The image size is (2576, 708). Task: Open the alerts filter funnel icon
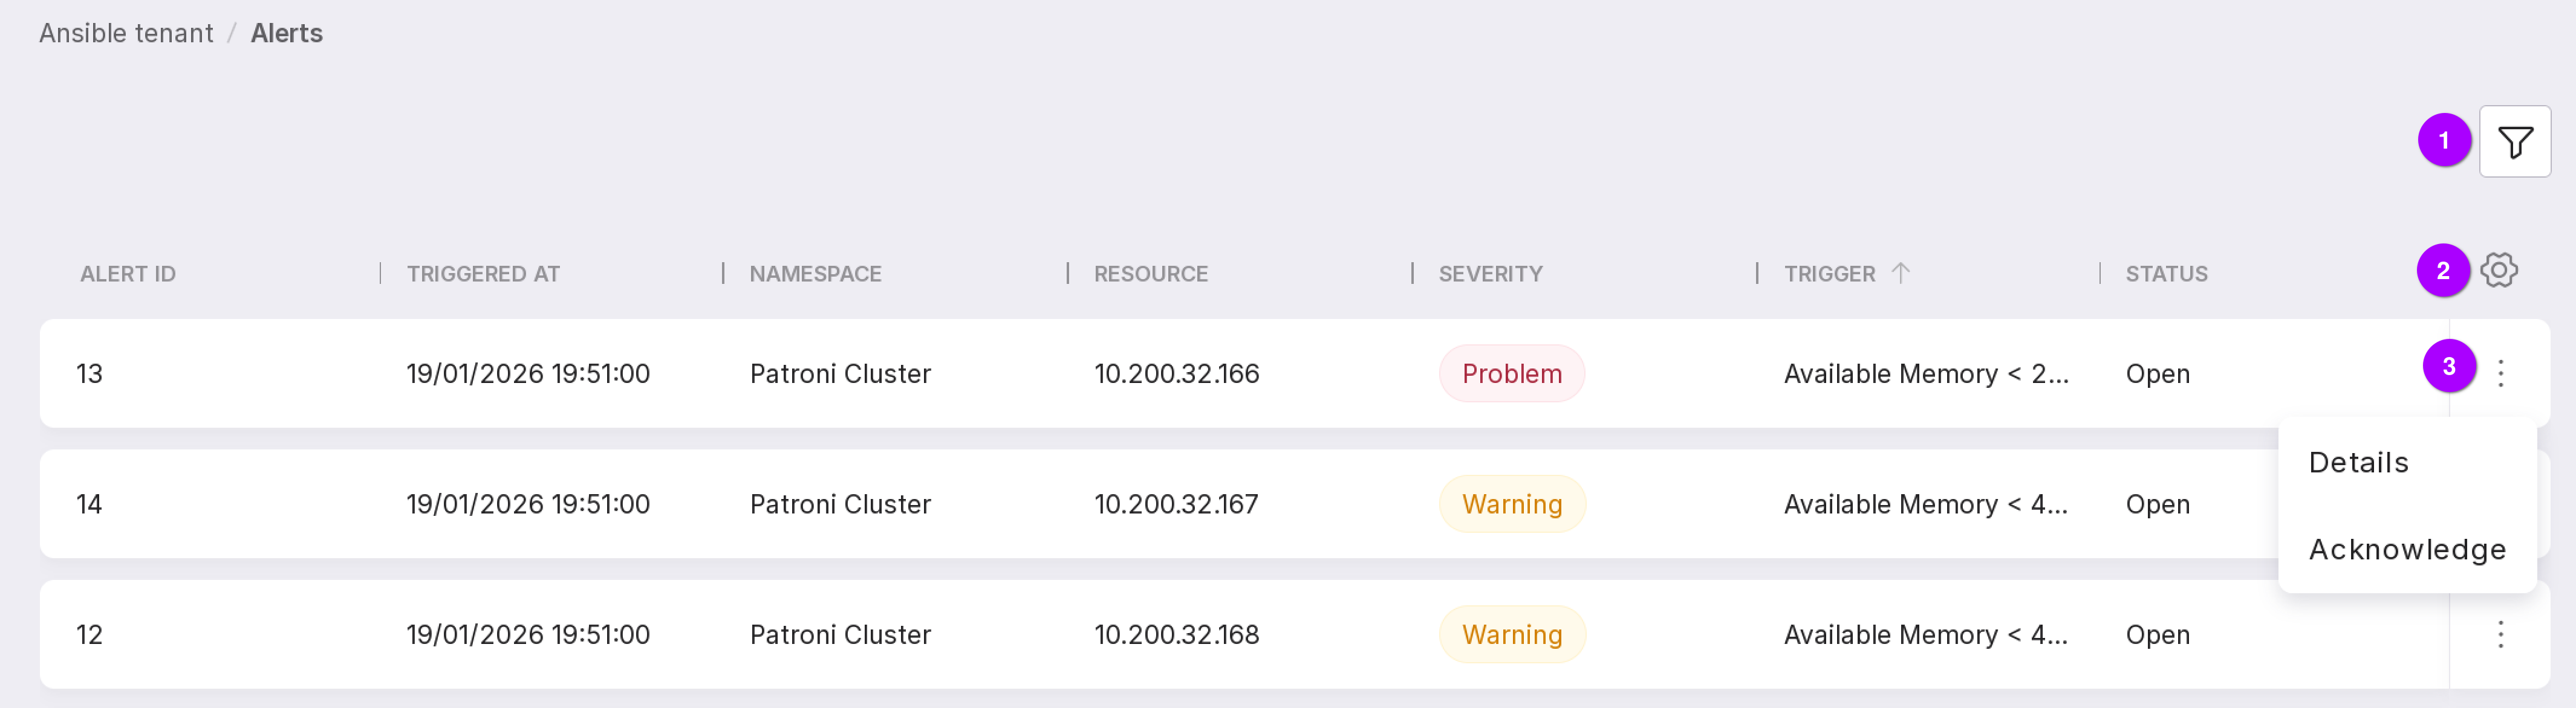tap(2514, 142)
